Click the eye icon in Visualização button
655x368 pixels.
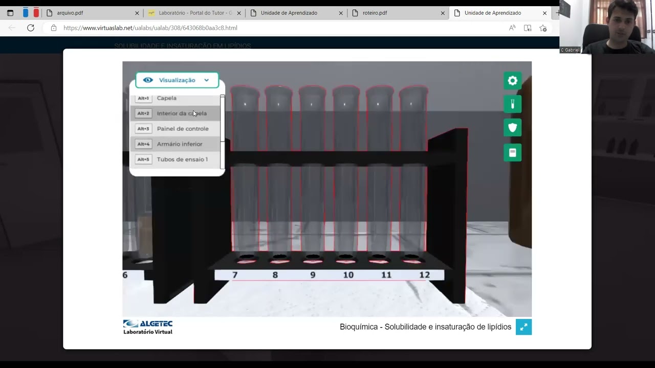pos(148,80)
